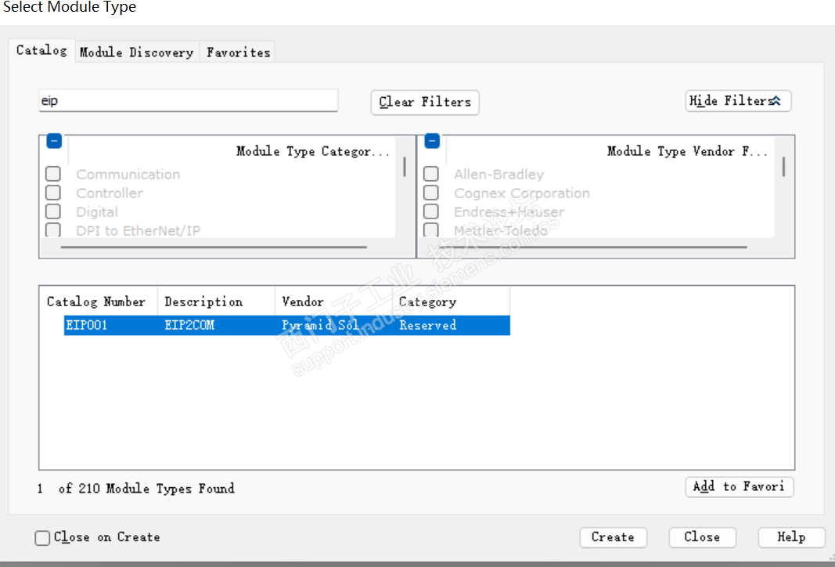
Task: Open the Favorites tab
Action: [238, 52]
